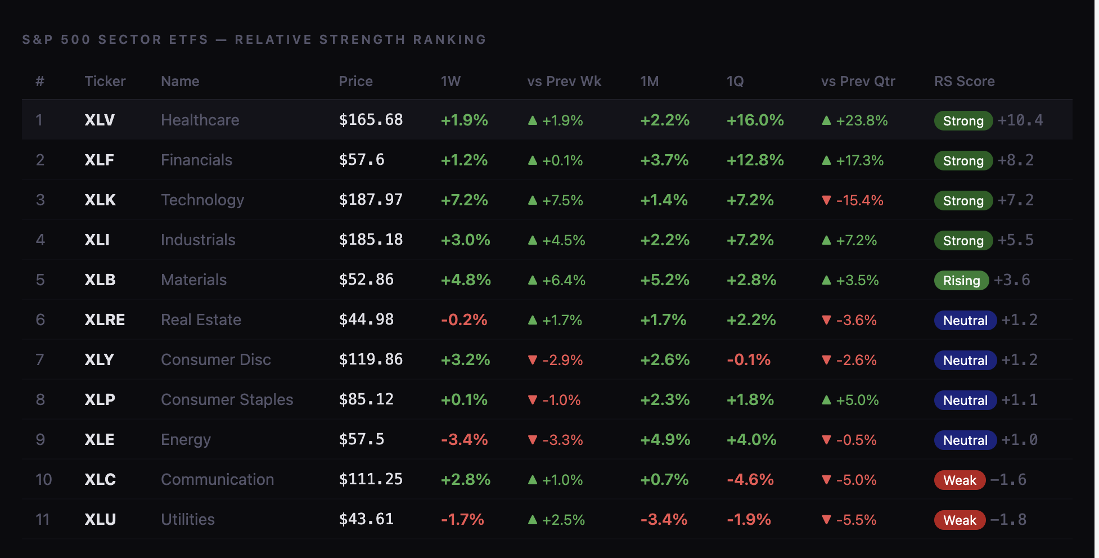
Task: Click the $187.97 price
Action: click(x=371, y=200)
